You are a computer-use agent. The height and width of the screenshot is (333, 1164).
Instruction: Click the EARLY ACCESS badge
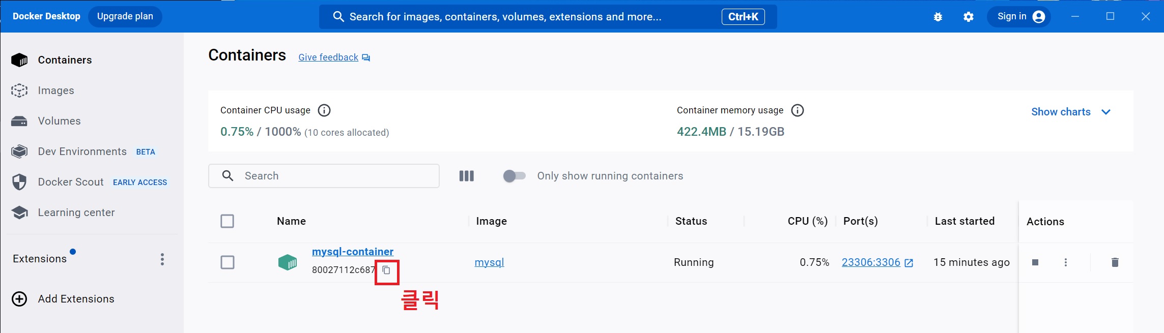click(140, 183)
